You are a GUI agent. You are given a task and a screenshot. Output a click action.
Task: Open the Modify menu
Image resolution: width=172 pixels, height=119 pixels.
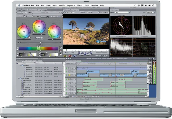point(62,5)
